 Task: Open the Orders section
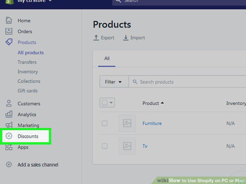pos(25,31)
